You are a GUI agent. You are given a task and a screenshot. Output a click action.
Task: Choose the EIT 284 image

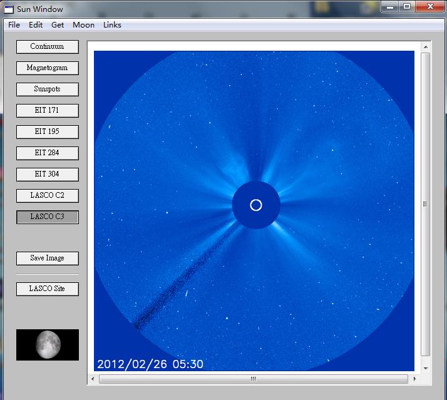[48, 153]
